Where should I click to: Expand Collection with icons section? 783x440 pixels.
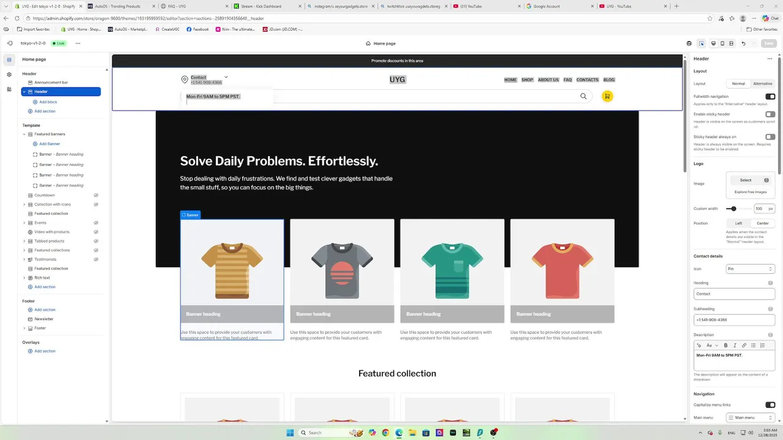tap(24, 204)
